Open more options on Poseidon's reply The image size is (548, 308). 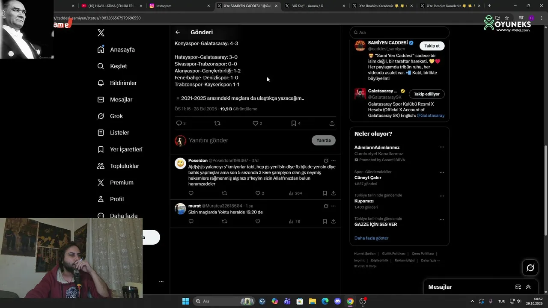(334, 161)
